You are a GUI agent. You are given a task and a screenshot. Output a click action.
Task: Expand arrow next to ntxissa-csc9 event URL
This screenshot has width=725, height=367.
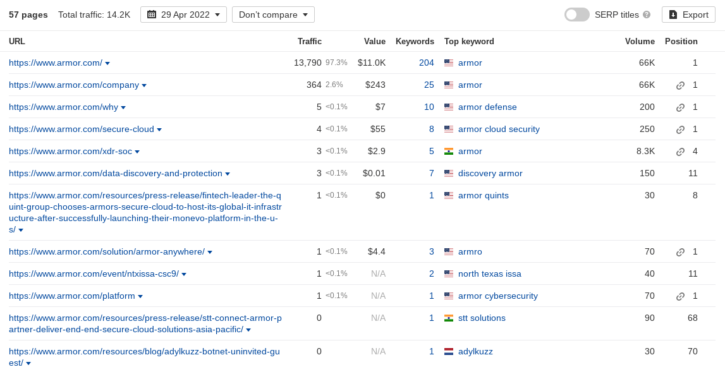tap(183, 275)
